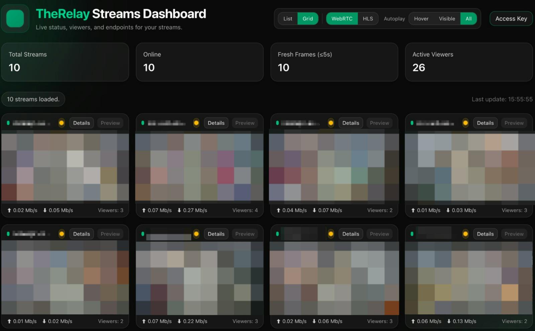Click yellow status icon on the 0.22 Mb/s download stream
The height and width of the screenshot is (331, 535).
pyautogui.click(x=196, y=234)
